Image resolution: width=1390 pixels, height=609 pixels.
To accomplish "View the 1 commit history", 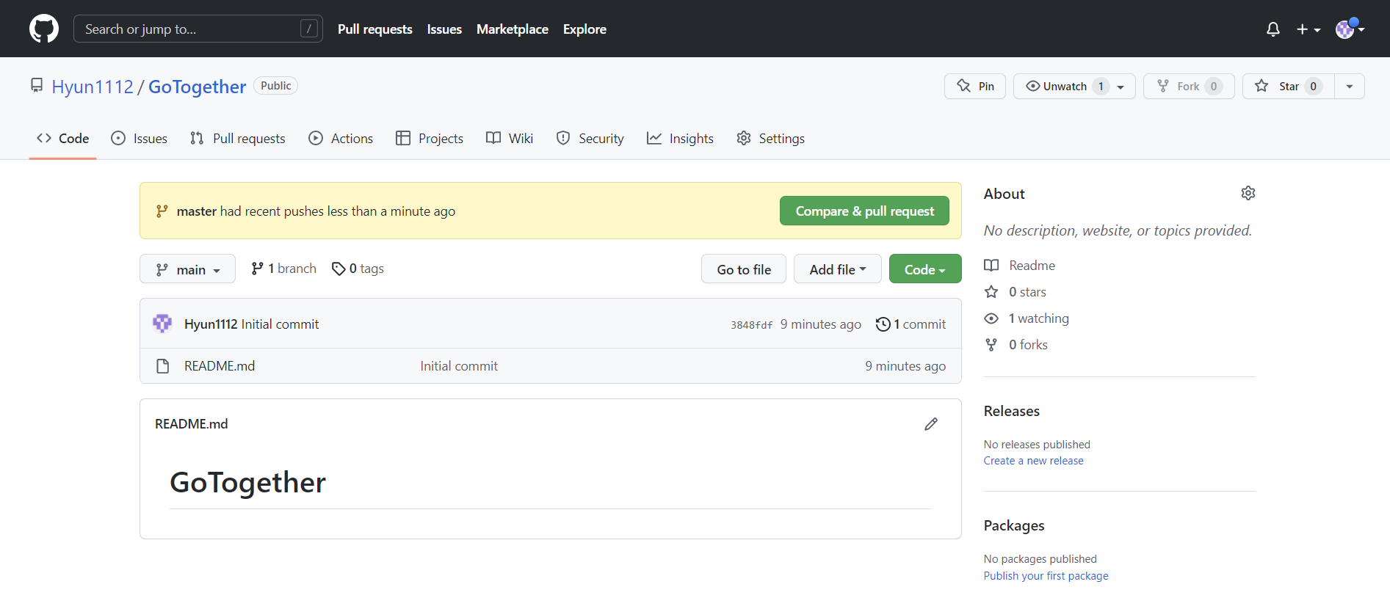I will point(911,324).
